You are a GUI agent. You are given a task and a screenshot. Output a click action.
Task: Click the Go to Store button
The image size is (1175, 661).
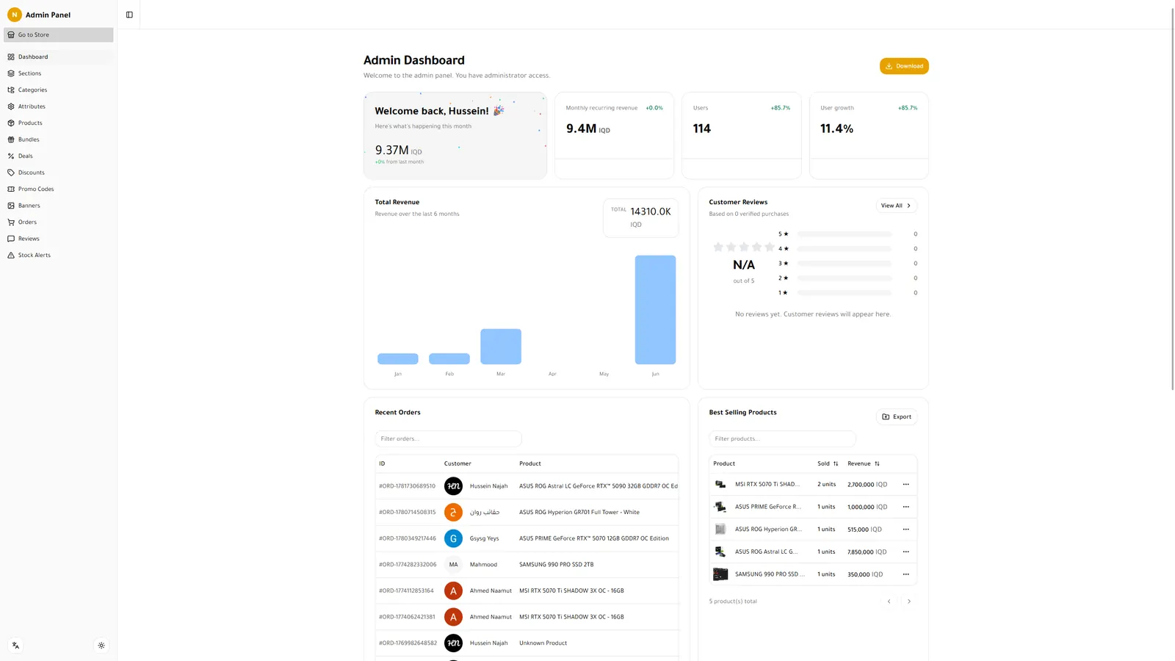59,35
